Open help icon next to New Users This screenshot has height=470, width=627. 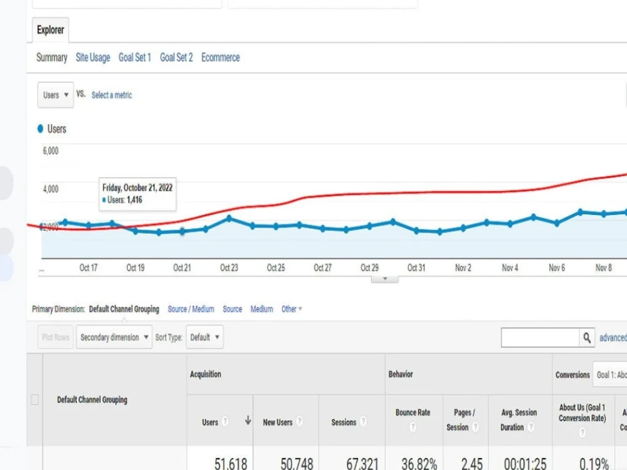tap(300, 421)
